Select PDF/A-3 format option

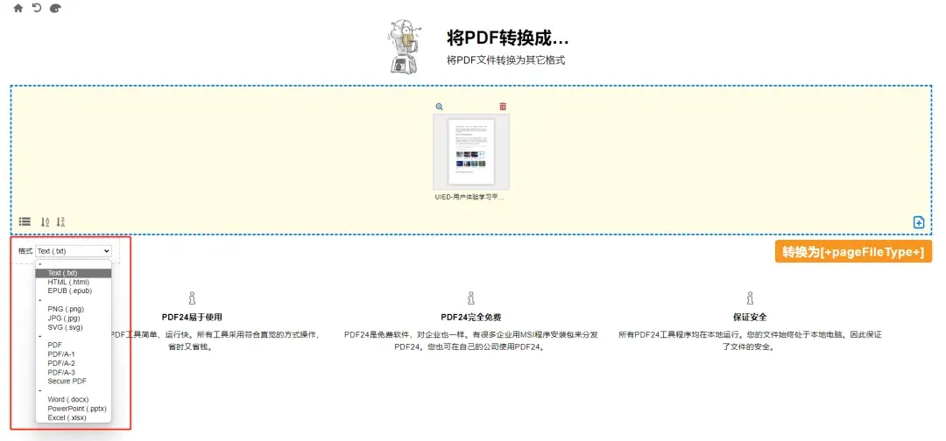coord(73,373)
